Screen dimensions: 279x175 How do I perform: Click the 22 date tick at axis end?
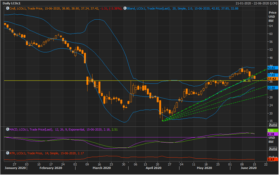pos(266,165)
